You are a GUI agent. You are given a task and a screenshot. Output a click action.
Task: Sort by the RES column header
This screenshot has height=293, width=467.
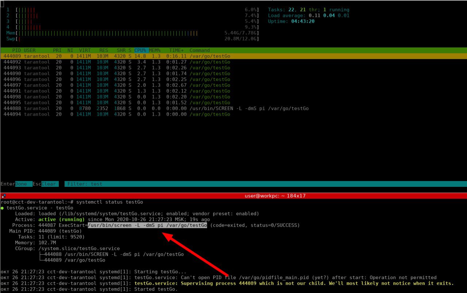(x=104, y=50)
